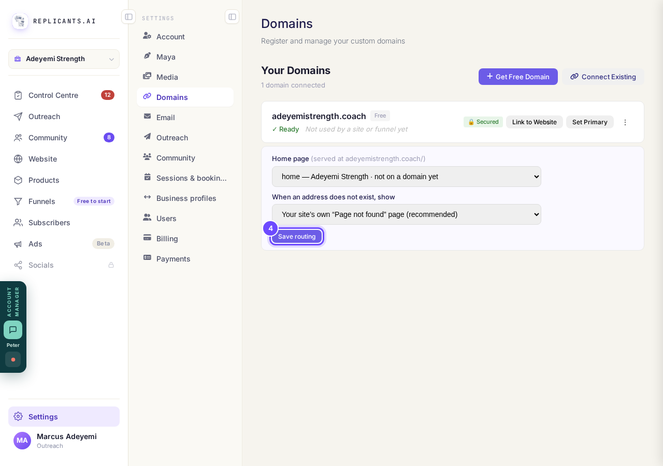Open Sessions & bookings settings

coord(185,178)
